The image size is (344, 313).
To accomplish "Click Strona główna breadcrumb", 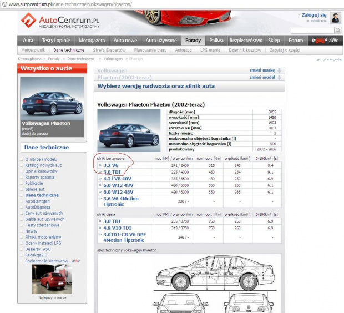I will point(29,59).
